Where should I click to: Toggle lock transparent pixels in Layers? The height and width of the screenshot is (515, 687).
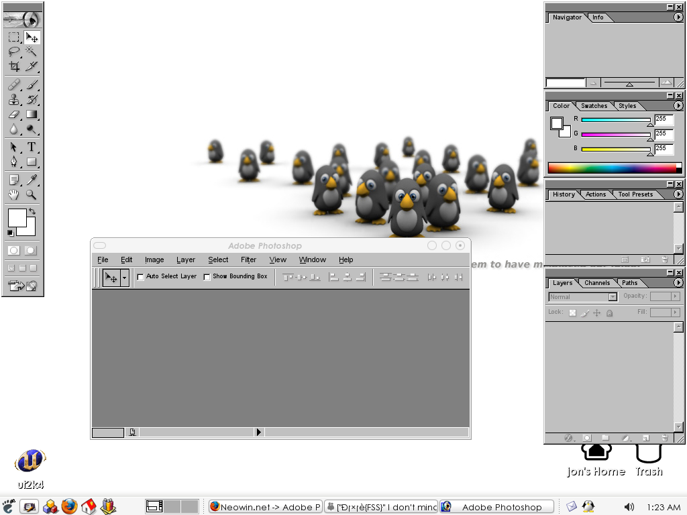(x=573, y=312)
